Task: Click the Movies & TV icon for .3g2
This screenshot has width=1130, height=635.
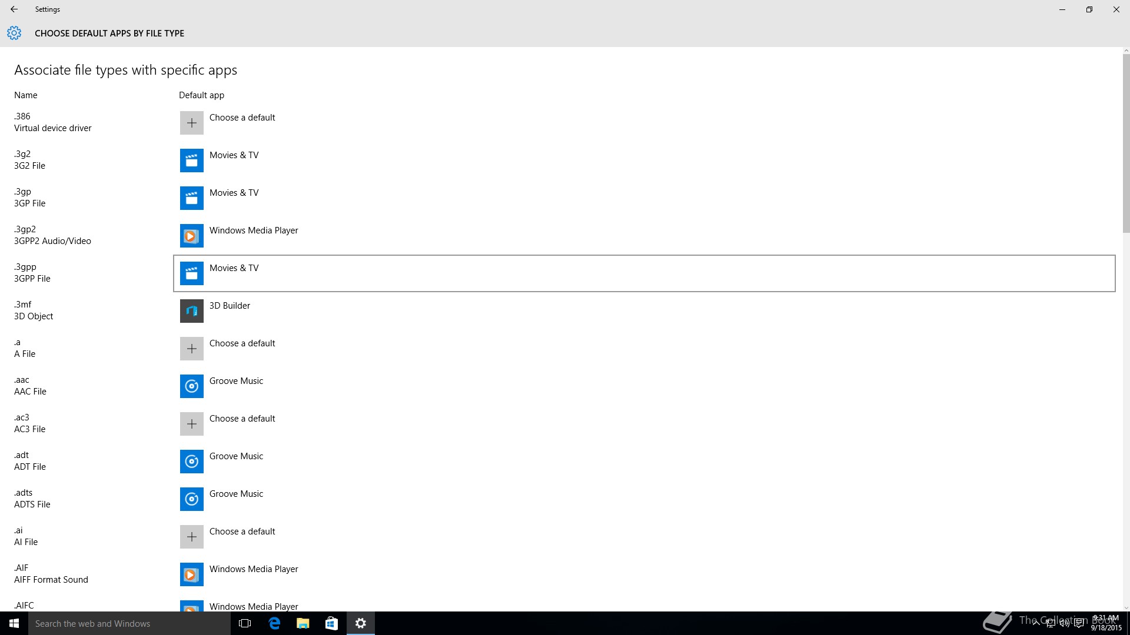Action: coord(191,161)
